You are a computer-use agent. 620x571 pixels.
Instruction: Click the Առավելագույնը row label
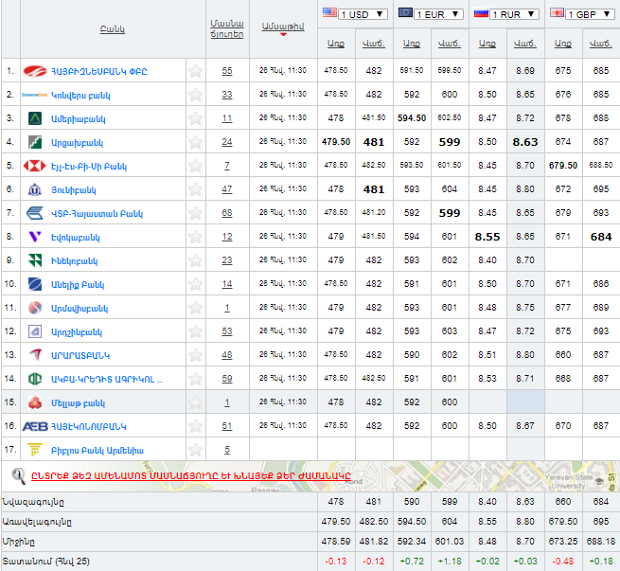click(37, 522)
